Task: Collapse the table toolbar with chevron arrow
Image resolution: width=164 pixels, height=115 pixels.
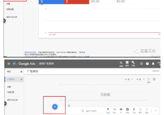Action: [x=156, y=111]
